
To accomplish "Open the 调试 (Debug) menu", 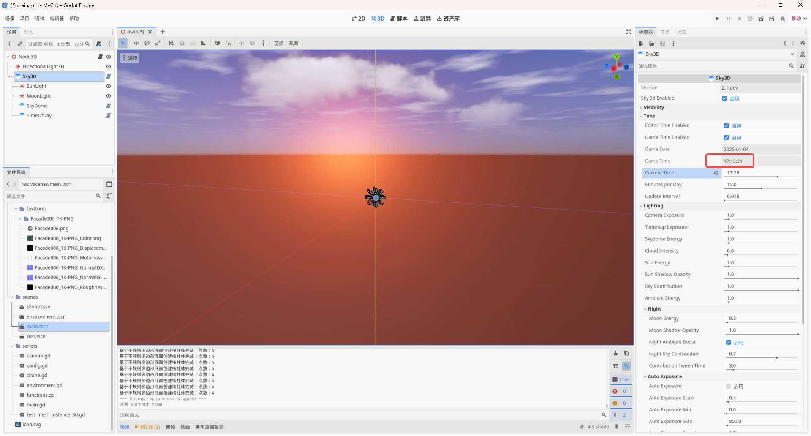I will coord(40,19).
